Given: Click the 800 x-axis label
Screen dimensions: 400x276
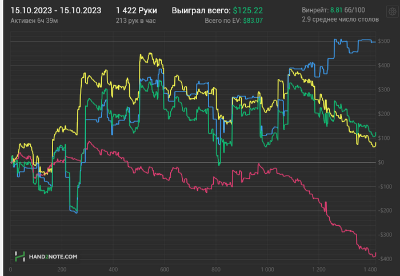Looking at the screenshot, I should coord(216,269).
